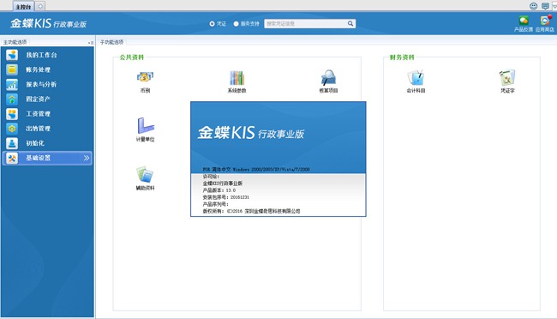This screenshot has height=319, width=557.
Task: Select the 凭证 radio button
Action: click(x=212, y=24)
